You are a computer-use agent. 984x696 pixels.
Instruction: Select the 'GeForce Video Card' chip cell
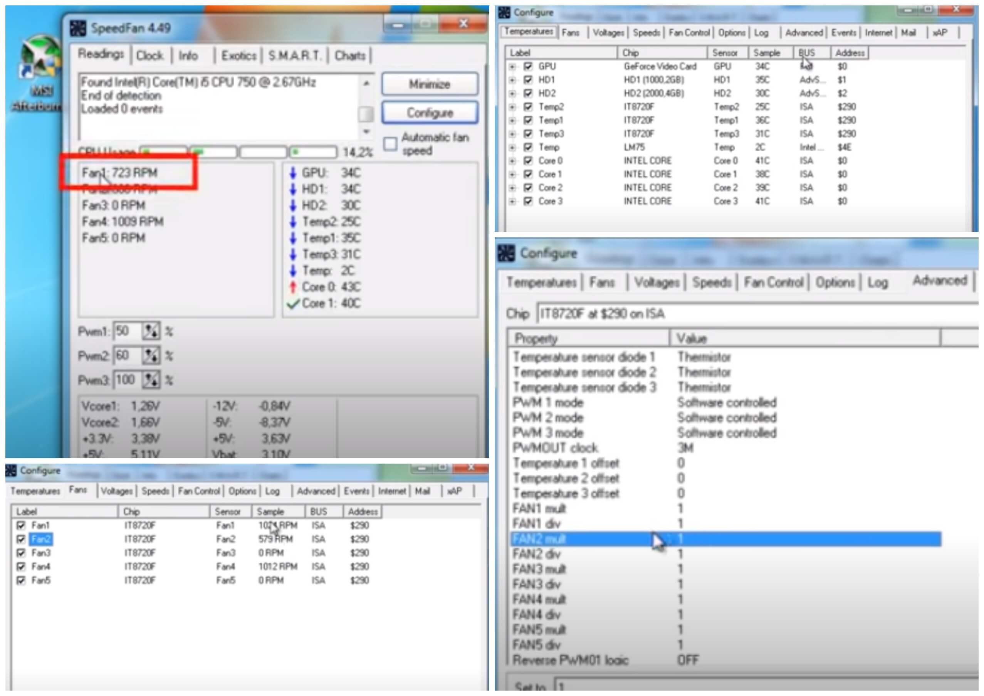pyautogui.click(x=660, y=66)
